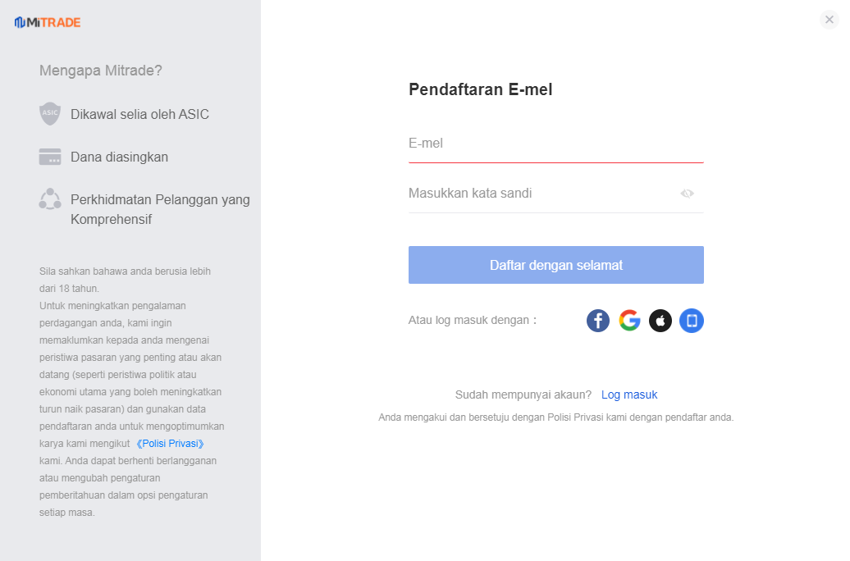Click the Mitrade logo
The height and width of the screenshot is (561, 850).
point(48,22)
